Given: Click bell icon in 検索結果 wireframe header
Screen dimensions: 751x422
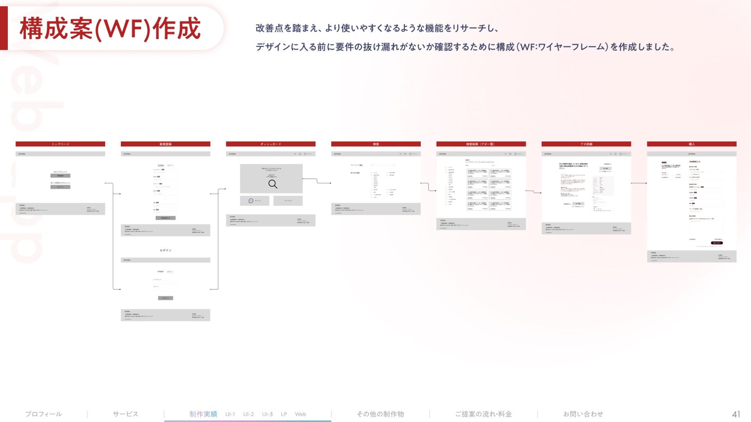Looking at the screenshot, I should click(x=510, y=154).
